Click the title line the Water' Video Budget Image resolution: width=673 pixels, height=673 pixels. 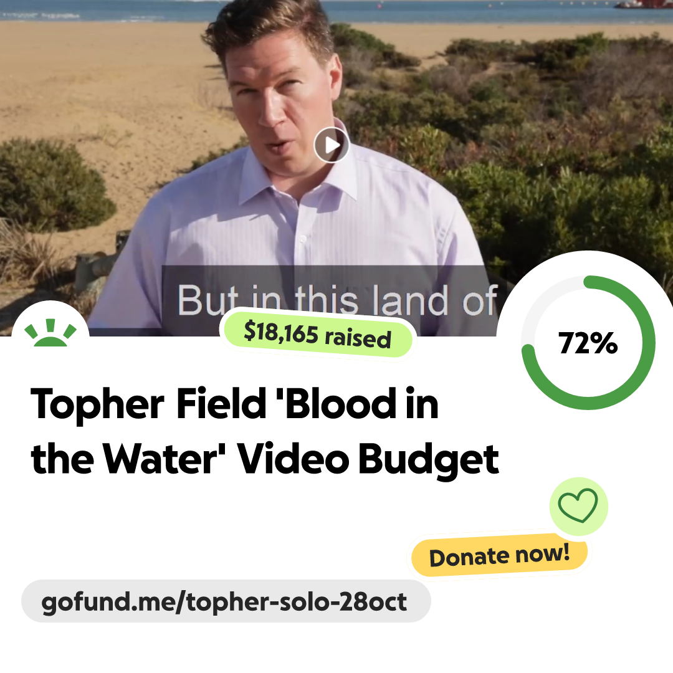coord(265,459)
